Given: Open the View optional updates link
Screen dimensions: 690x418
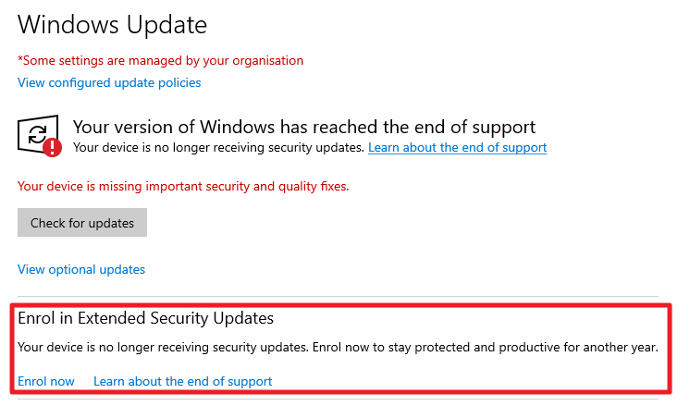Looking at the screenshot, I should [81, 270].
